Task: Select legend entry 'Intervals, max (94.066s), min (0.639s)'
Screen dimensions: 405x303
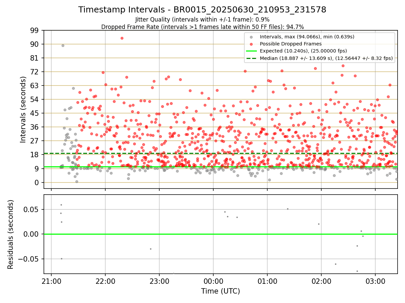Action: 307,37
